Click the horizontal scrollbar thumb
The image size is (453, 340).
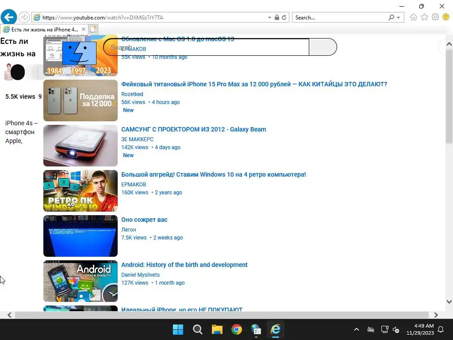coord(222,315)
